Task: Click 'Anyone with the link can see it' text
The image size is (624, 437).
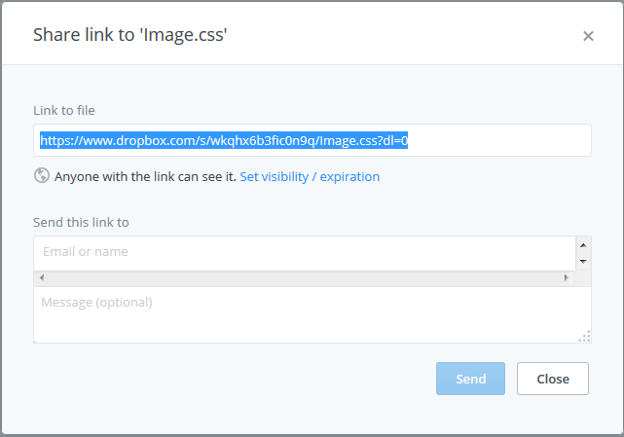Action: 145,177
